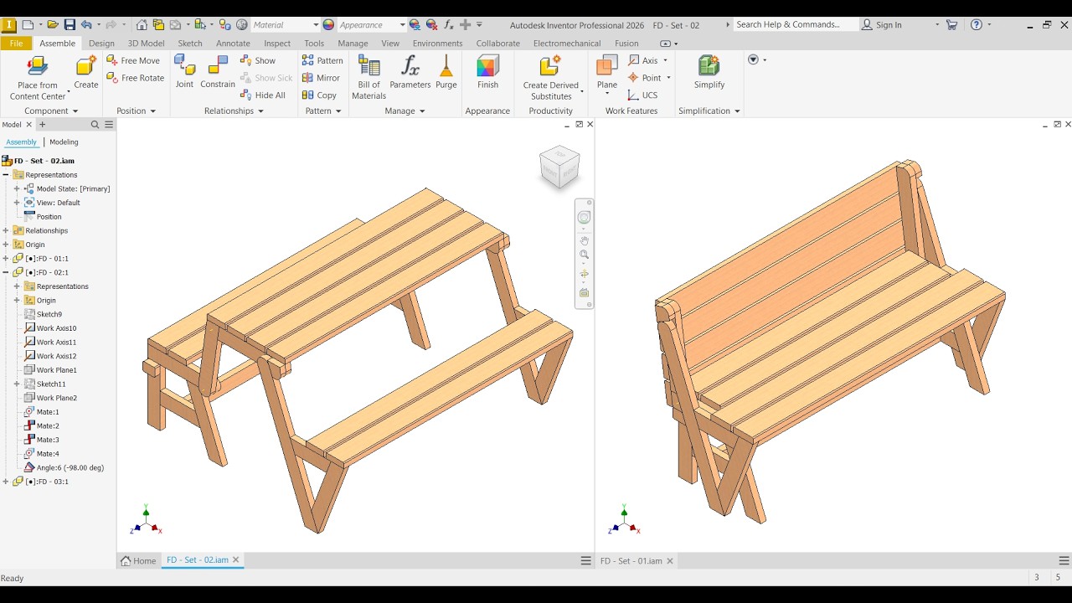The height and width of the screenshot is (603, 1072).
Task: Open the Inspect ribbon tab
Action: coord(277,44)
